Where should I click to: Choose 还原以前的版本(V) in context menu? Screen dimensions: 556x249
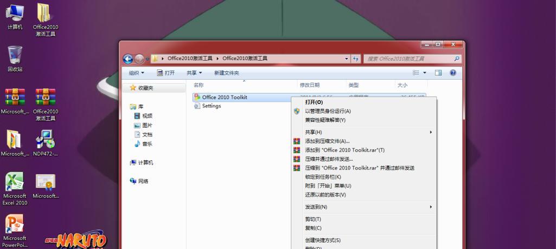pos(364,194)
